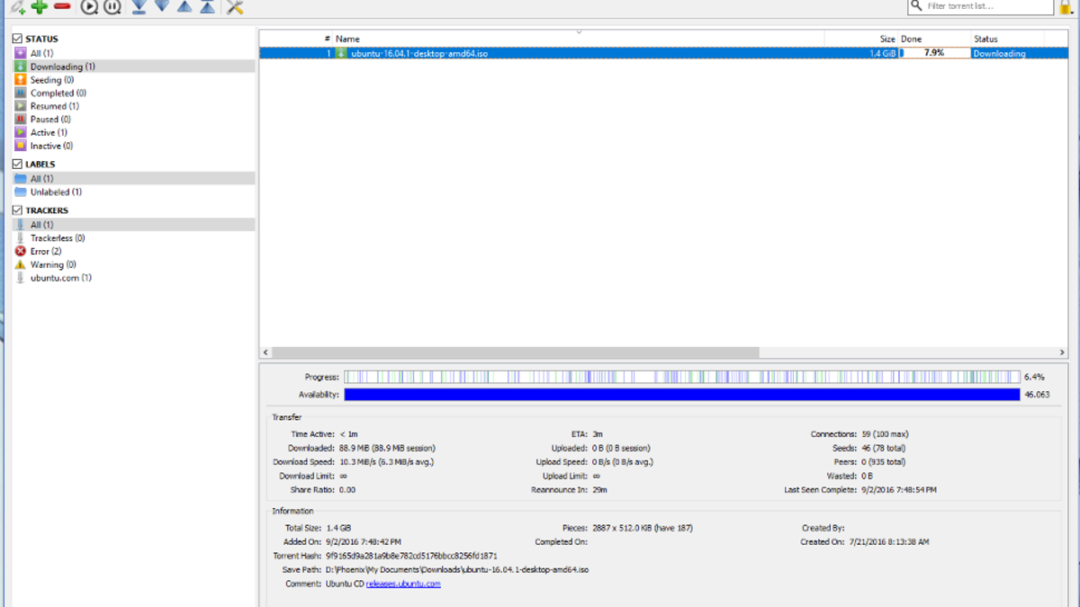This screenshot has height=607, width=1080.
Task: Click the Created On date value
Action: pos(889,542)
